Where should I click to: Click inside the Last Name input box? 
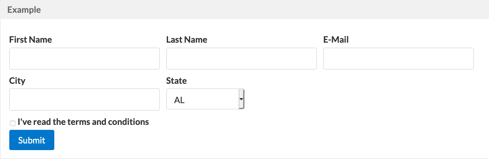242,59
